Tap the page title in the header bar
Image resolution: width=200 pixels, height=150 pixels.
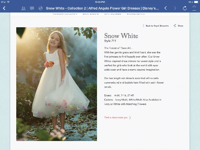[102, 8]
